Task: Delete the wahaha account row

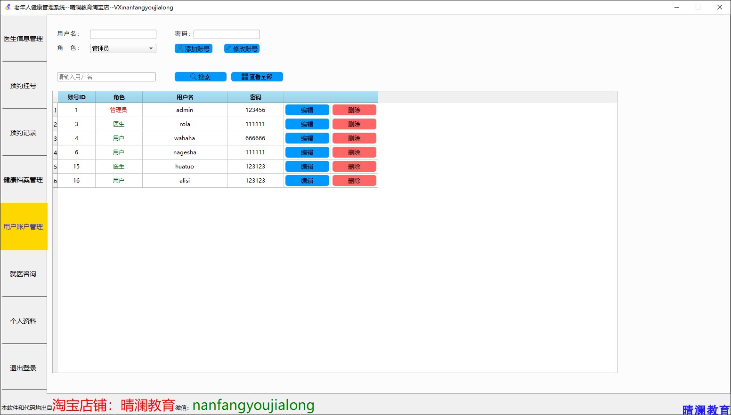Action: tap(354, 138)
